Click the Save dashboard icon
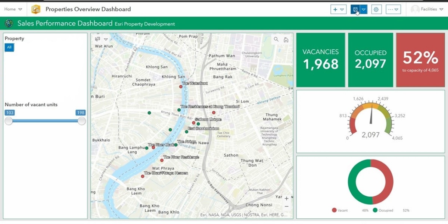448x224 pixels. [355, 9]
